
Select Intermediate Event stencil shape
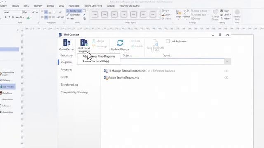7,74
